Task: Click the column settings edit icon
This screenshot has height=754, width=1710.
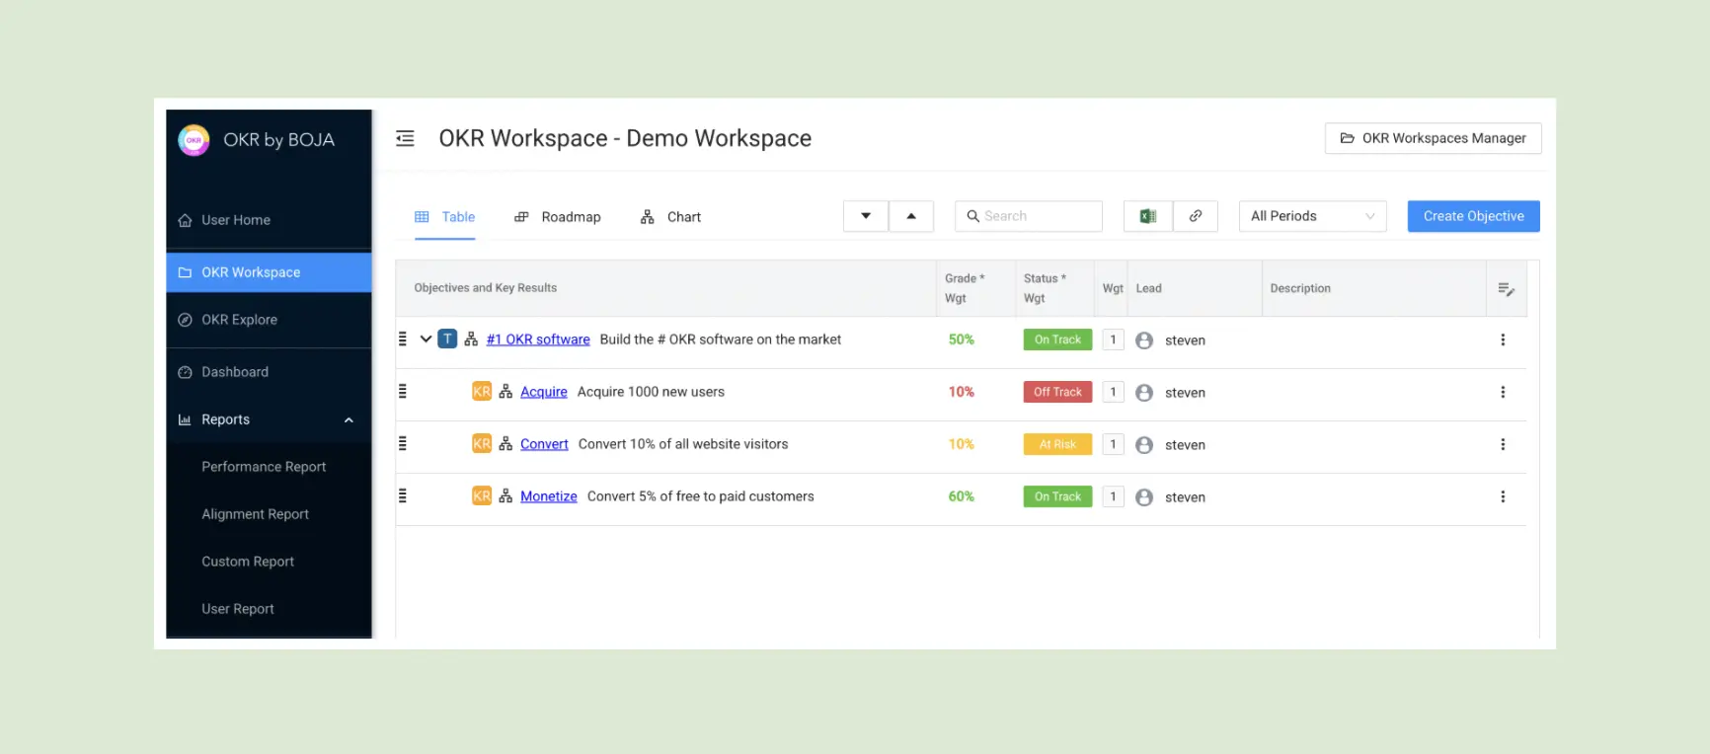Action: pos(1506,289)
